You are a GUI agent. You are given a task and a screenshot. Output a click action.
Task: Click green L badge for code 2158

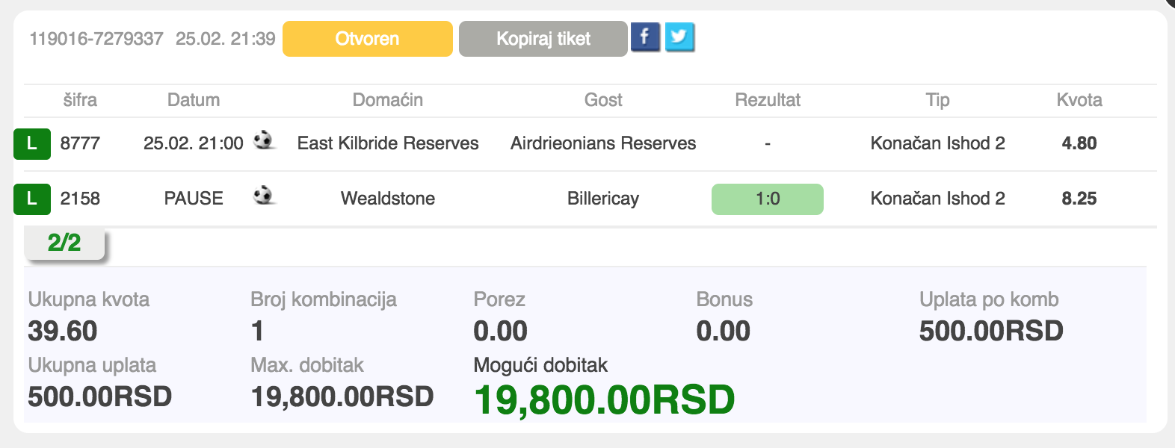pyautogui.click(x=32, y=199)
